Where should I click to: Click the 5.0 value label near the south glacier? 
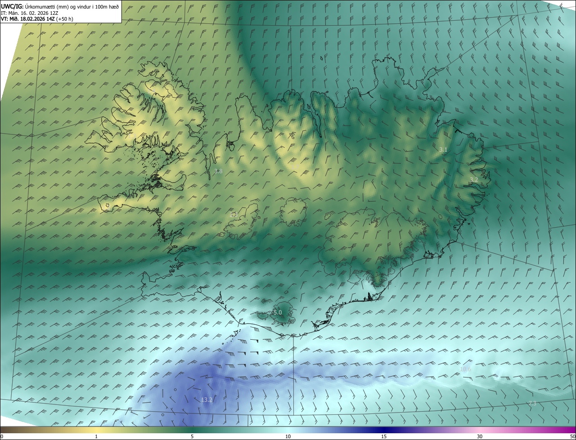pyautogui.click(x=278, y=312)
